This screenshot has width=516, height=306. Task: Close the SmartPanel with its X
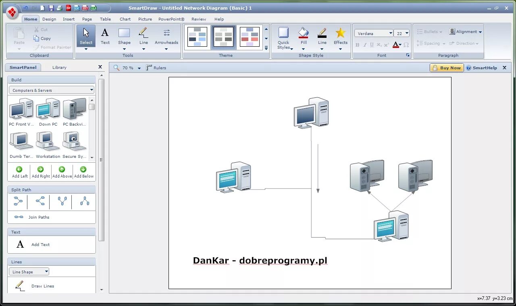pos(100,67)
